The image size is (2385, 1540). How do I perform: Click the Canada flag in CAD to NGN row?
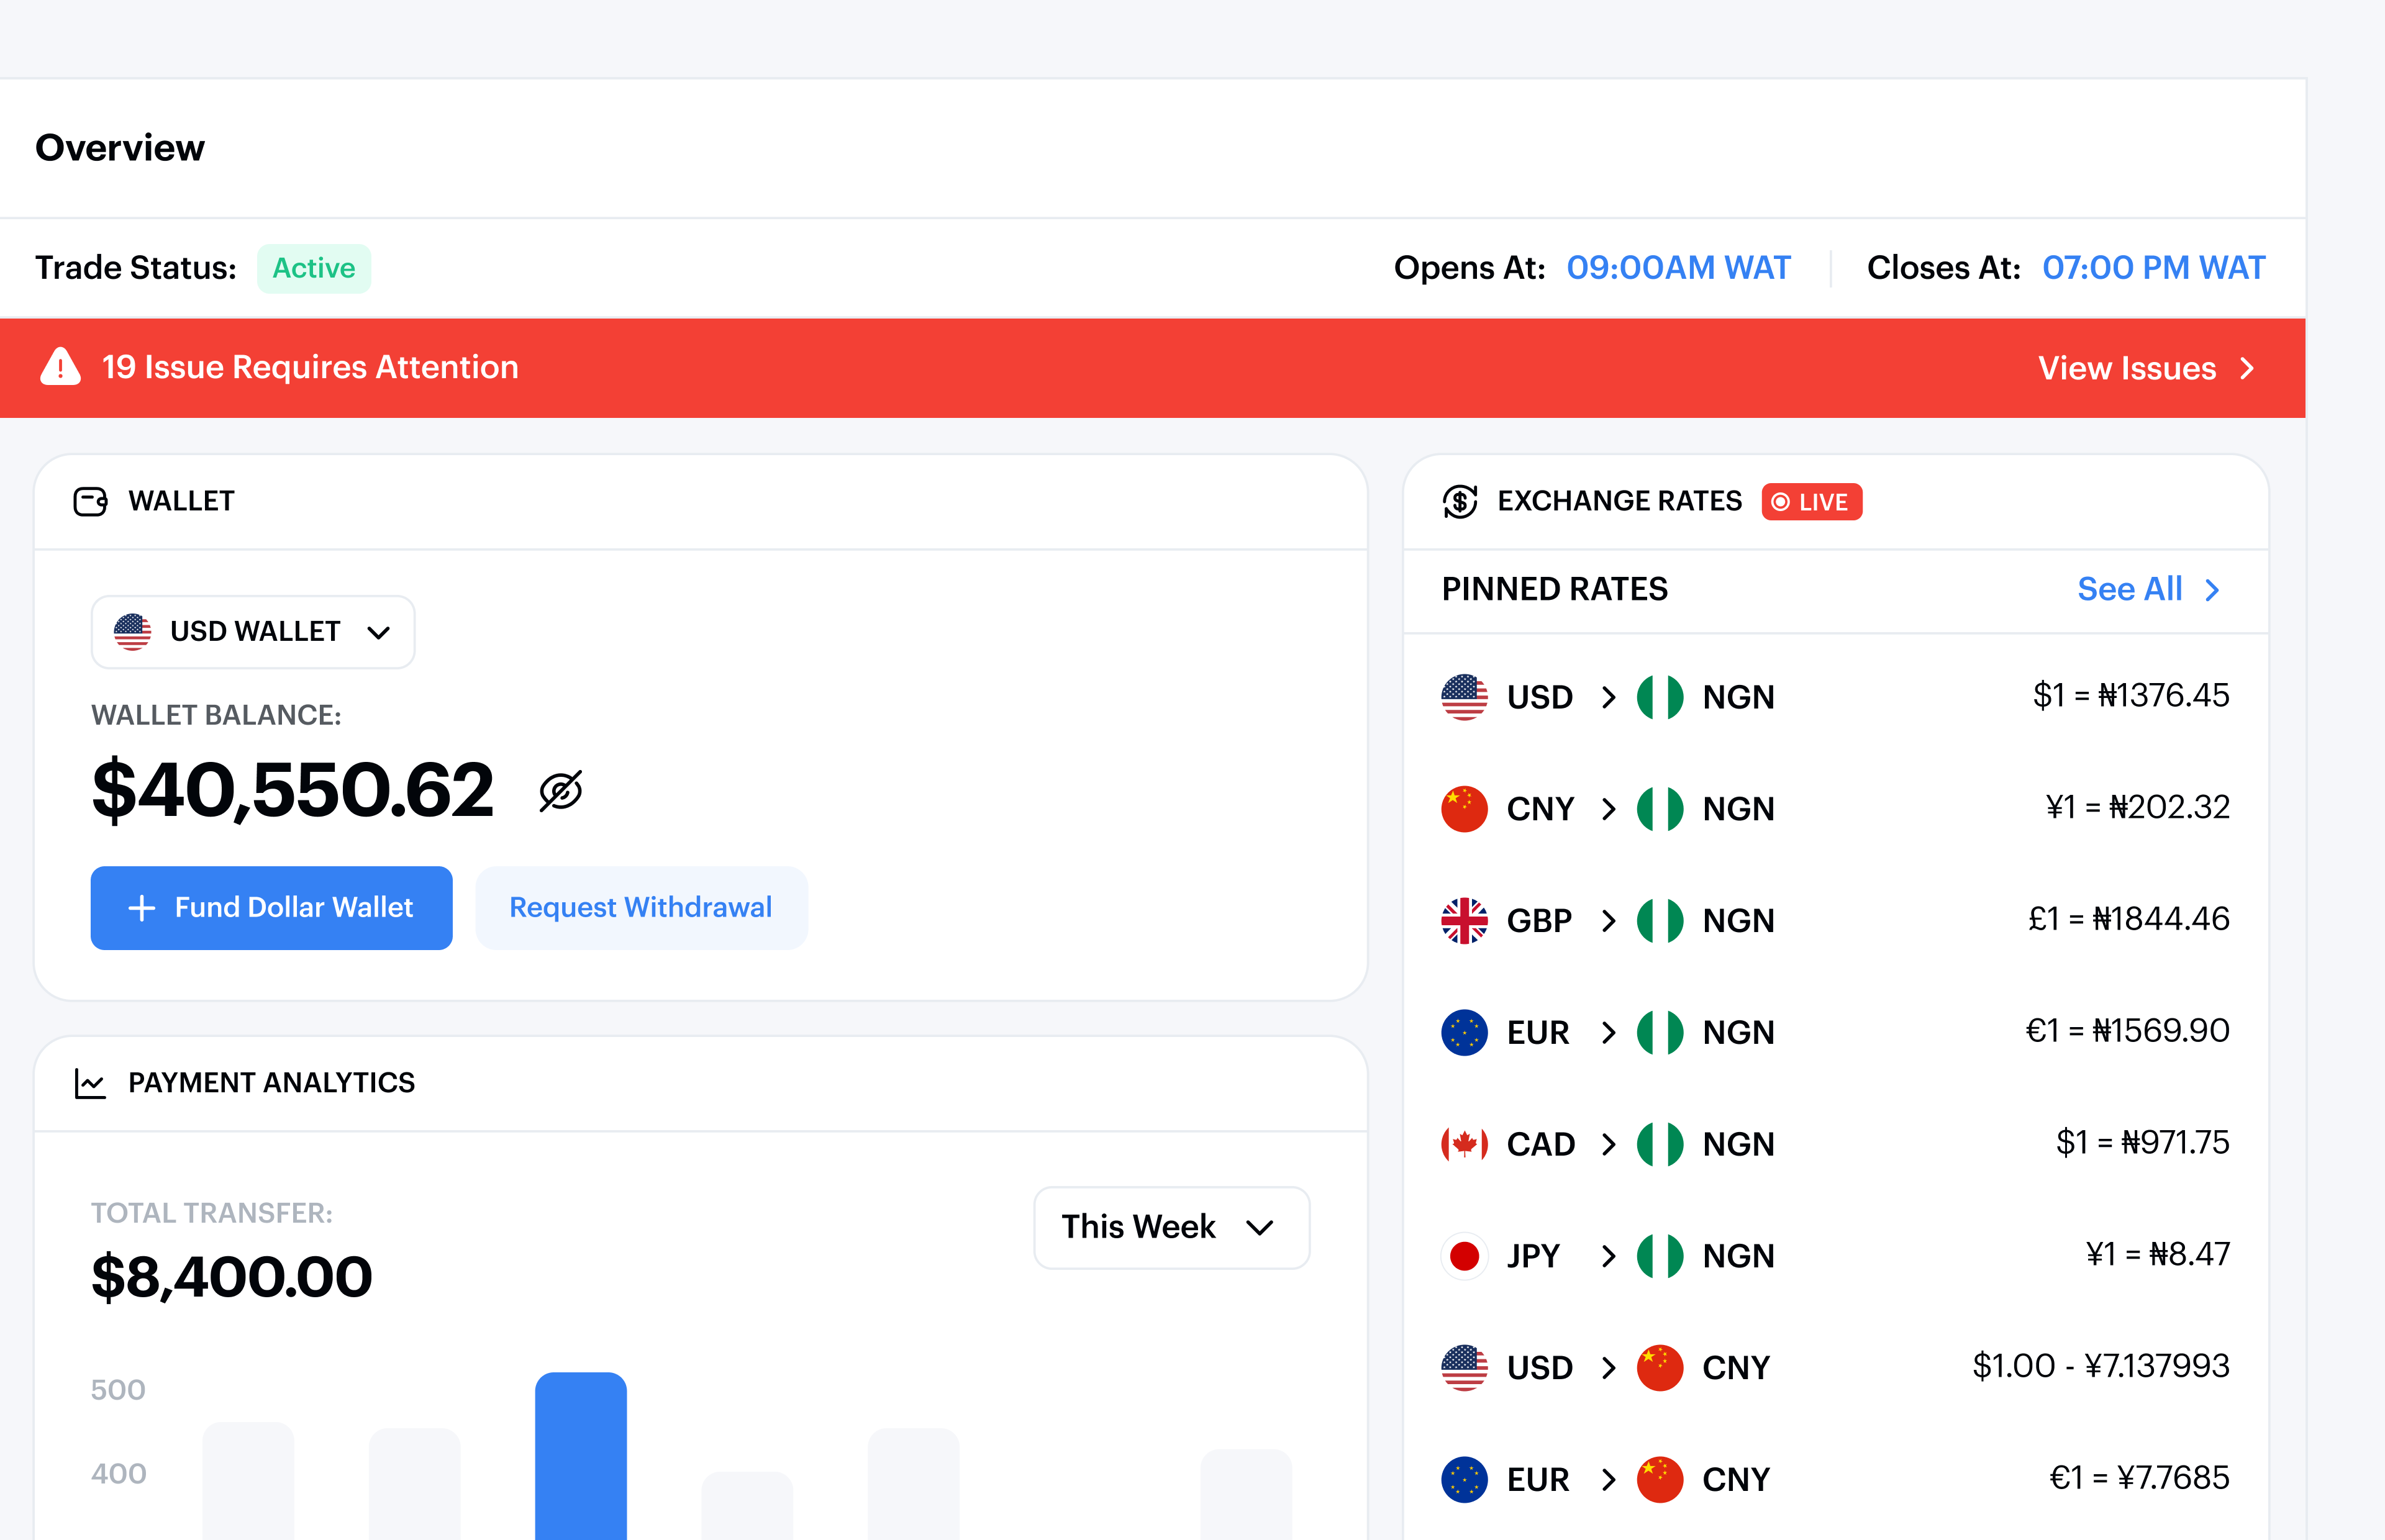[1464, 1144]
